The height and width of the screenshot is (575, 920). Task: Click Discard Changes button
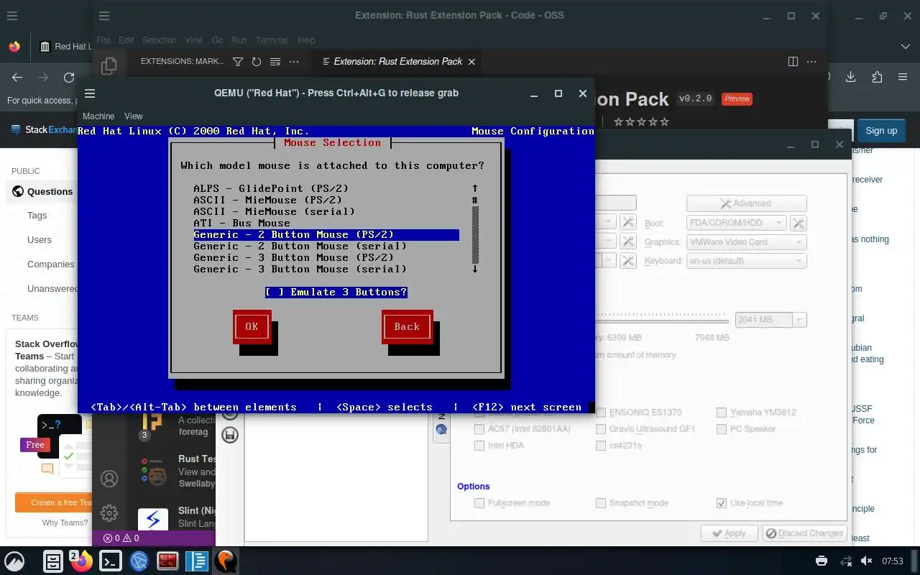(804, 533)
